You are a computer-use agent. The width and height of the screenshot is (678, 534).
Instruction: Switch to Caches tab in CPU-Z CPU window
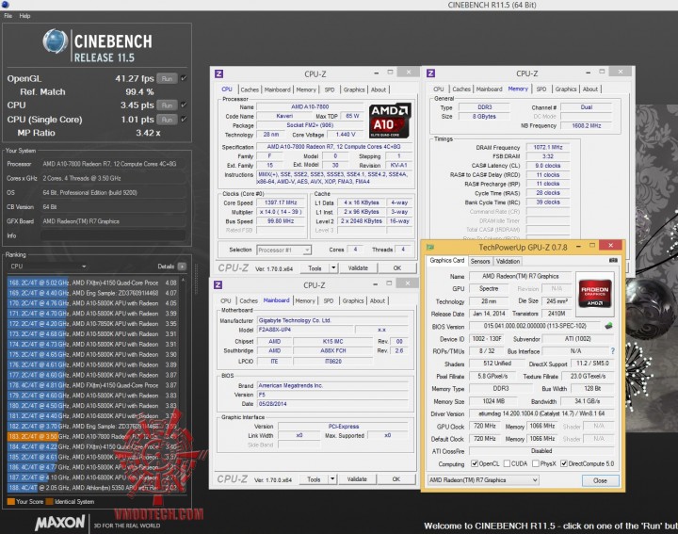(250, 89)
